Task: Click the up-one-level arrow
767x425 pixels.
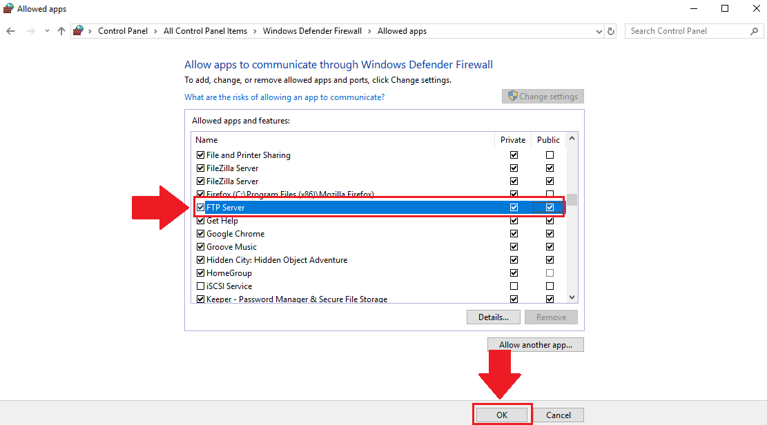Action: point(61,31)
